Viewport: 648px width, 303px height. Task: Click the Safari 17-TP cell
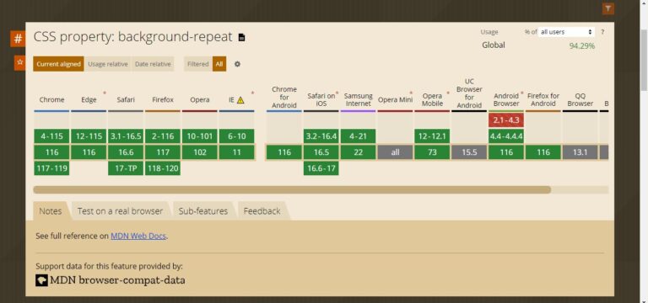(126, 168)
